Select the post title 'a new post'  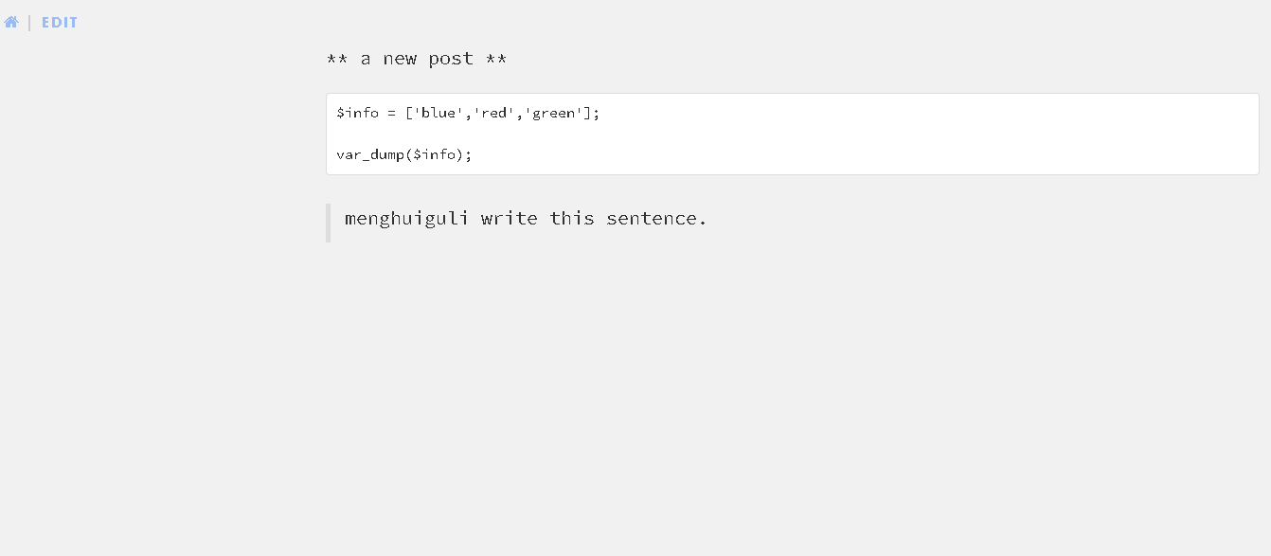417,59
